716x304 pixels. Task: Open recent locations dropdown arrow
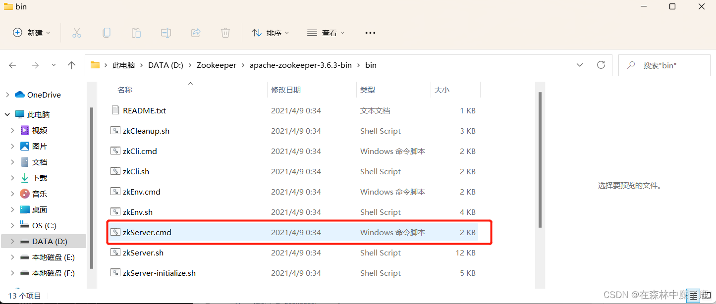pos(54,65)
